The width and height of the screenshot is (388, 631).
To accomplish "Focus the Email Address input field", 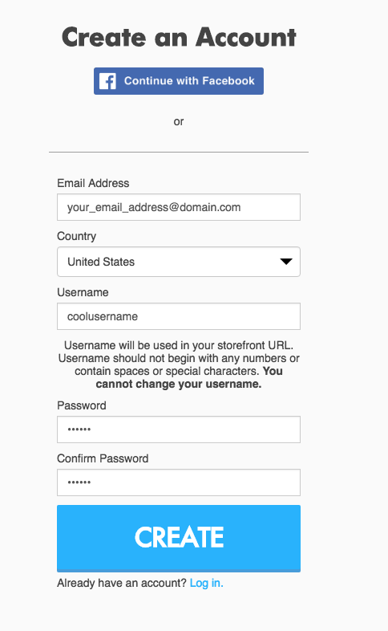I will click(x=179, y=207).
